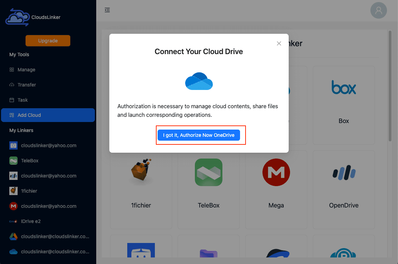Screen dimensions: 398x264
Task: Open the Manage menu item
Action: 48,70
